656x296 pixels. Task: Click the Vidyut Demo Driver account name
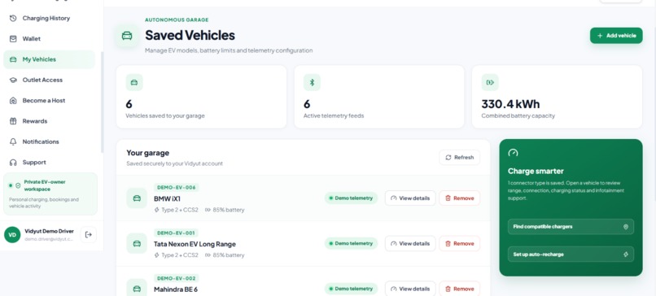point(49,231)
